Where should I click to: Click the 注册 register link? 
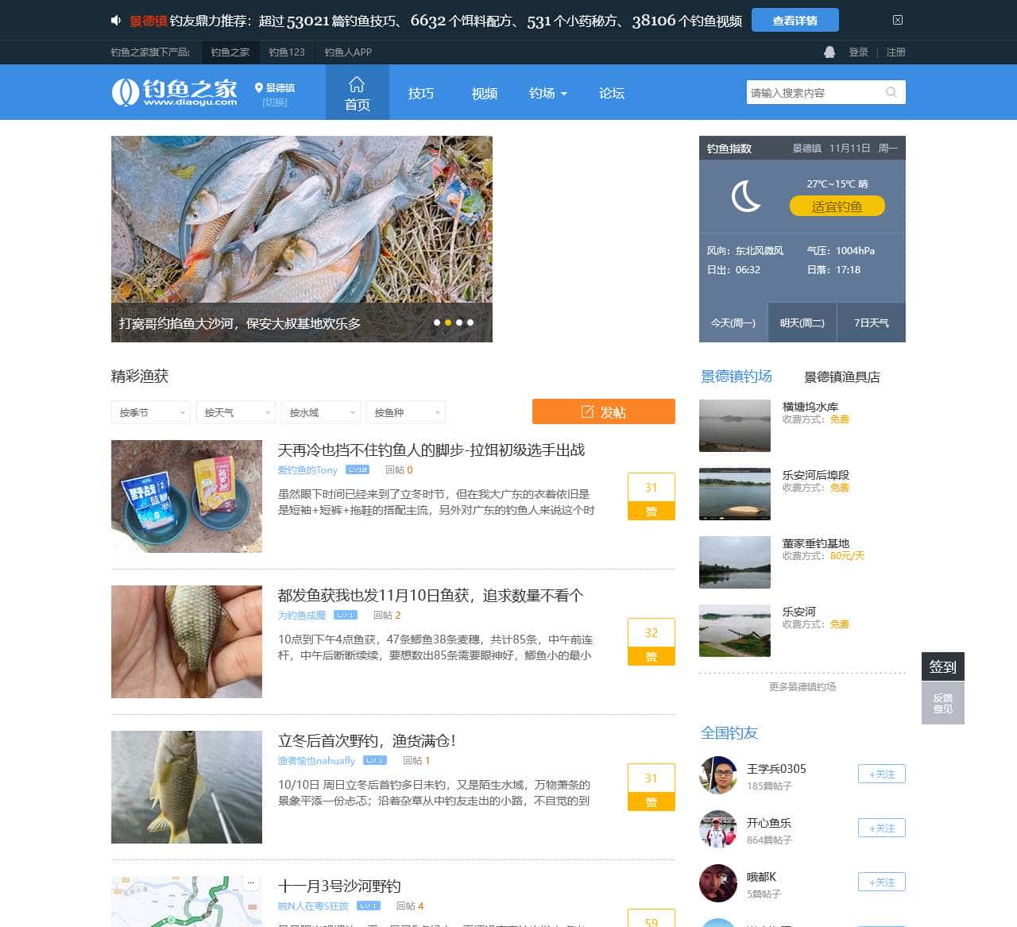tap(895, 52)
